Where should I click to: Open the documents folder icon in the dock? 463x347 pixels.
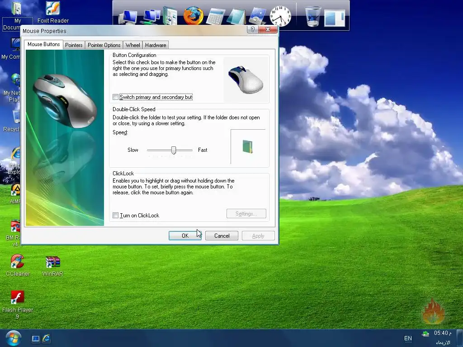pos(170,15)
